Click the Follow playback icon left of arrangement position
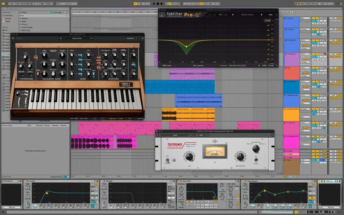 tap(135, 4)
